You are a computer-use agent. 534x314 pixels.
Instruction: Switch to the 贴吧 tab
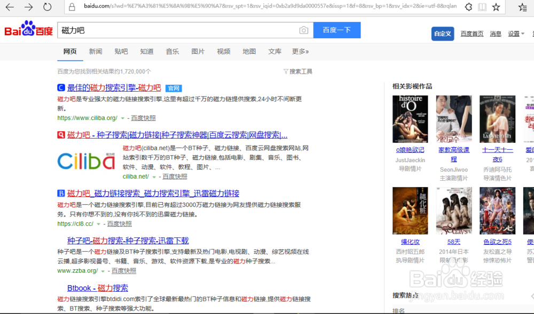121,52
